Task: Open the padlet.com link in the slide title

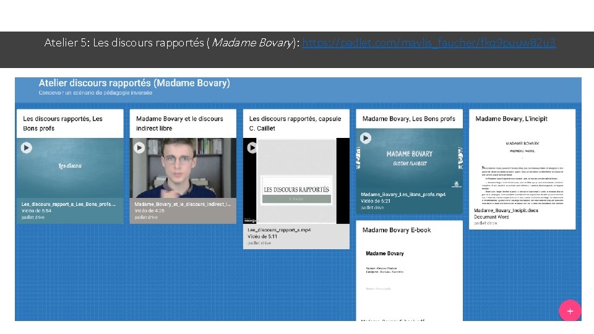Action: 429,43
